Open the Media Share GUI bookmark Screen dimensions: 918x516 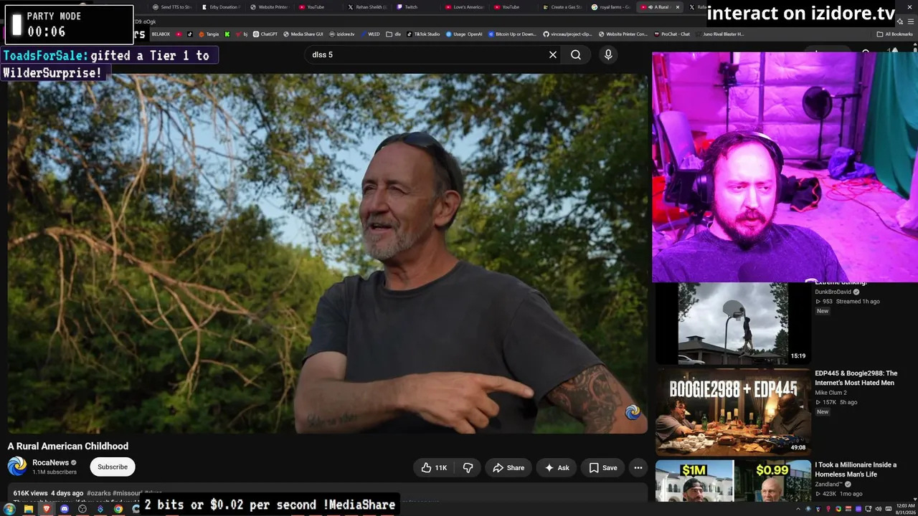pos(303,34)
